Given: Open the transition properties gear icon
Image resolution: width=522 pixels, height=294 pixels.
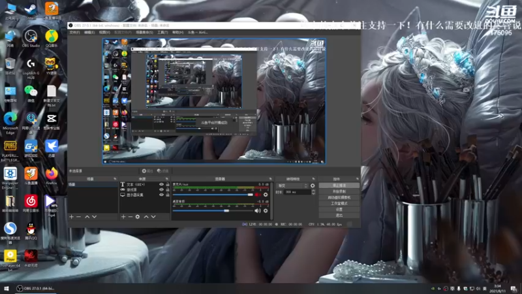Looking at the screenshot, I should [x=313, y=186].
